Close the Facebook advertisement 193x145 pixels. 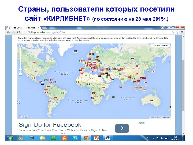pos(143,123)
